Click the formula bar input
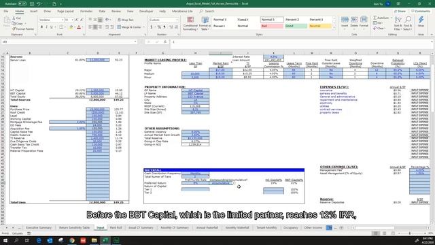 click(300, 42)
